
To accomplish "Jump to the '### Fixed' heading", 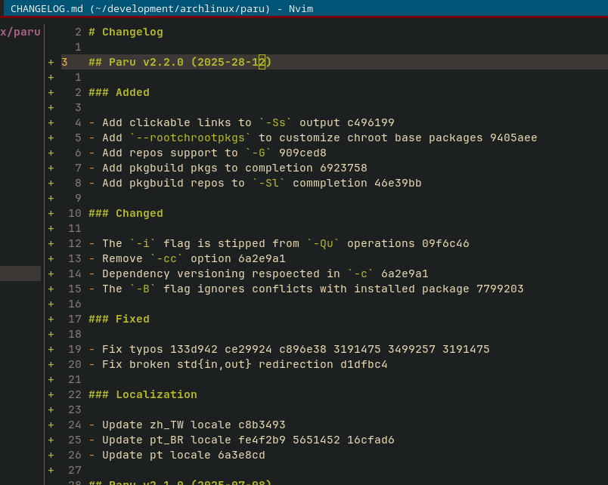I will (119, 319).
